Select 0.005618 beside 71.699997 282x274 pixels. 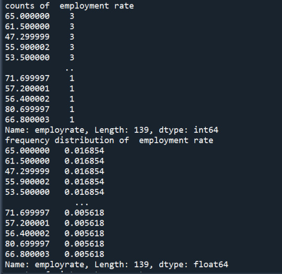[x=85, y=213]
